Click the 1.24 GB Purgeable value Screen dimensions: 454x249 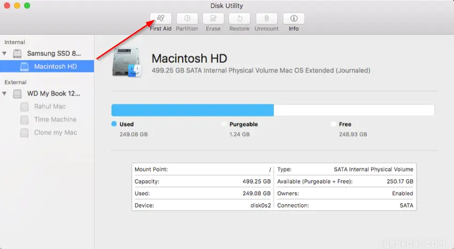(x=239, y=134)
